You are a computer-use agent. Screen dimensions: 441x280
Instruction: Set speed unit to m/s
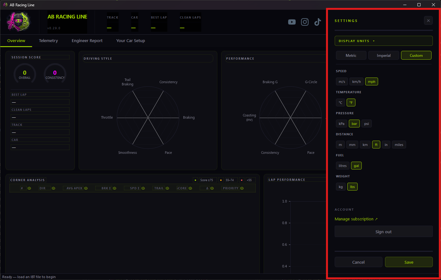[x=342, y=82]
